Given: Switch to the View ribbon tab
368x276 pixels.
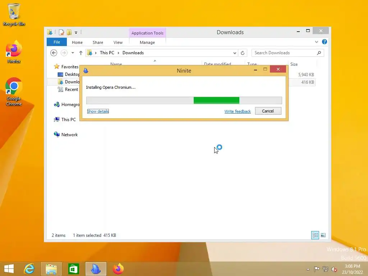Looking at the screenshot, I should click(x=118, y=42).
